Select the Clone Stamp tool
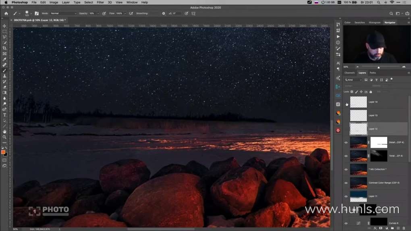Viewport: 411px width, 231px height. click(x=4, y=76)
